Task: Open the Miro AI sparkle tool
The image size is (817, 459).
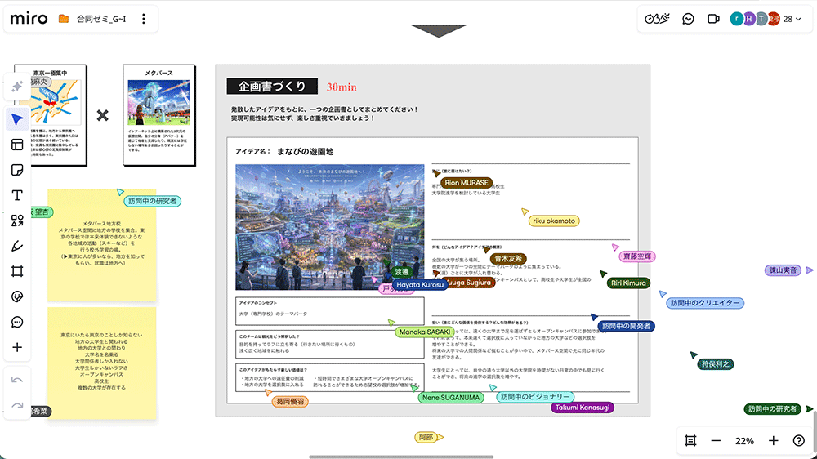Action: point(17,87)
